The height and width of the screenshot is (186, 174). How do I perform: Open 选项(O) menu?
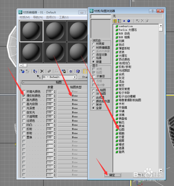51,17
